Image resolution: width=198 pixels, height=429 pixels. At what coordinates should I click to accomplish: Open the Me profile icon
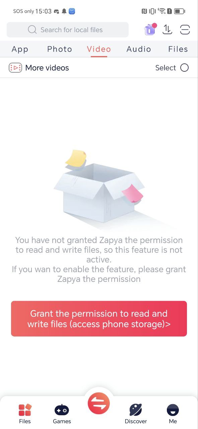(173, 410)
